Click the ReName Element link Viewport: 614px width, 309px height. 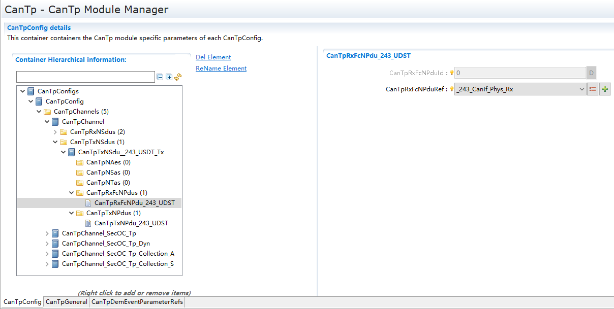click(x=221, y=68)
